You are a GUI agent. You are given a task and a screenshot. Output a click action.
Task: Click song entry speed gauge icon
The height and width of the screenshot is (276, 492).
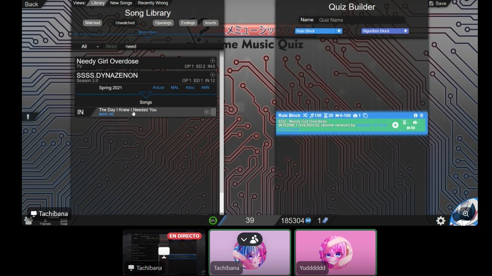coord(416,122)
